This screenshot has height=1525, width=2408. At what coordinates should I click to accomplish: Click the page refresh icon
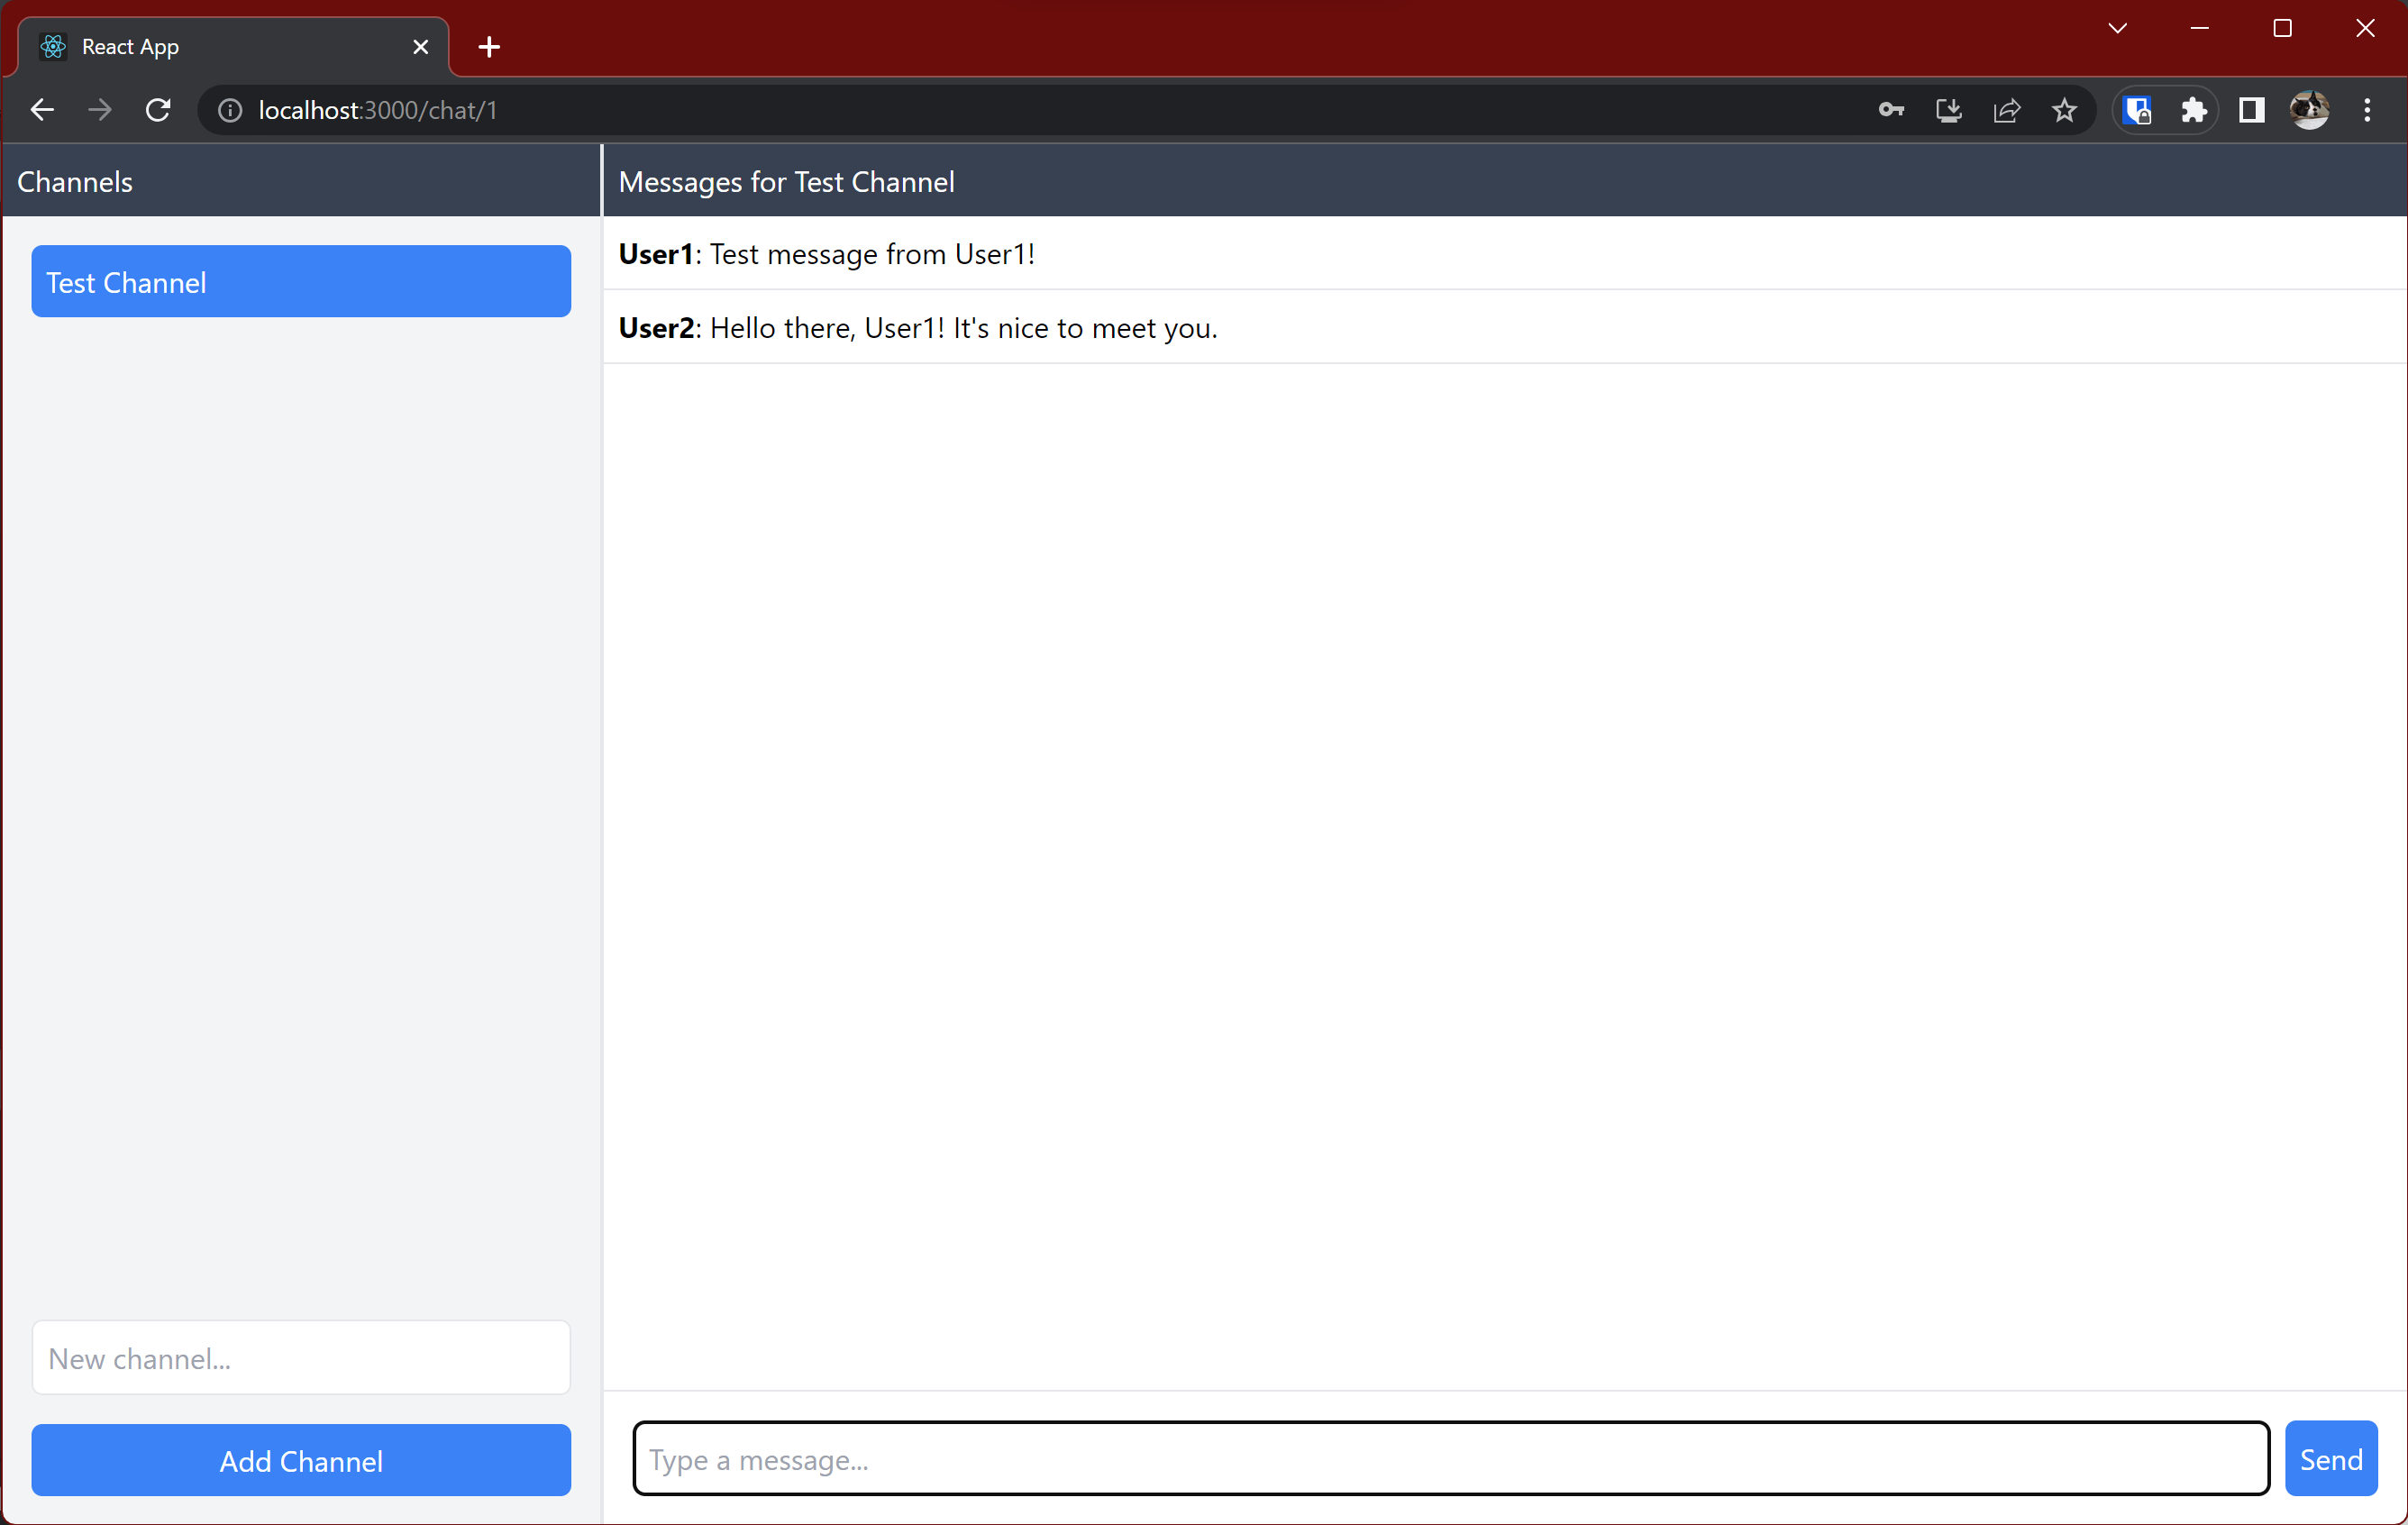point(158,111)
